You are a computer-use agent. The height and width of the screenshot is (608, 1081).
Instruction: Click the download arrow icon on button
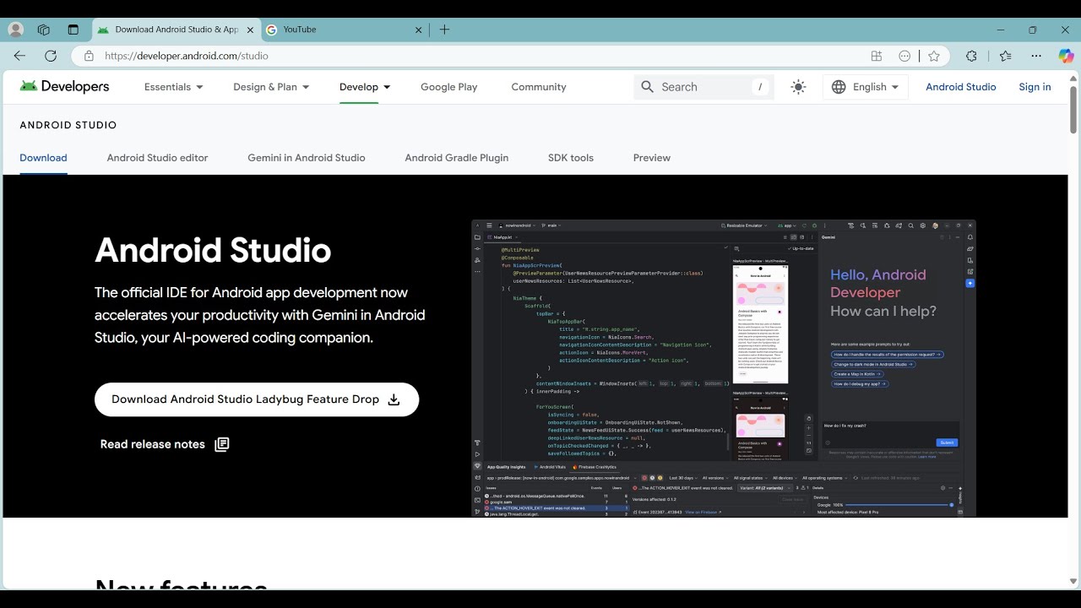(x=394, y=399)
